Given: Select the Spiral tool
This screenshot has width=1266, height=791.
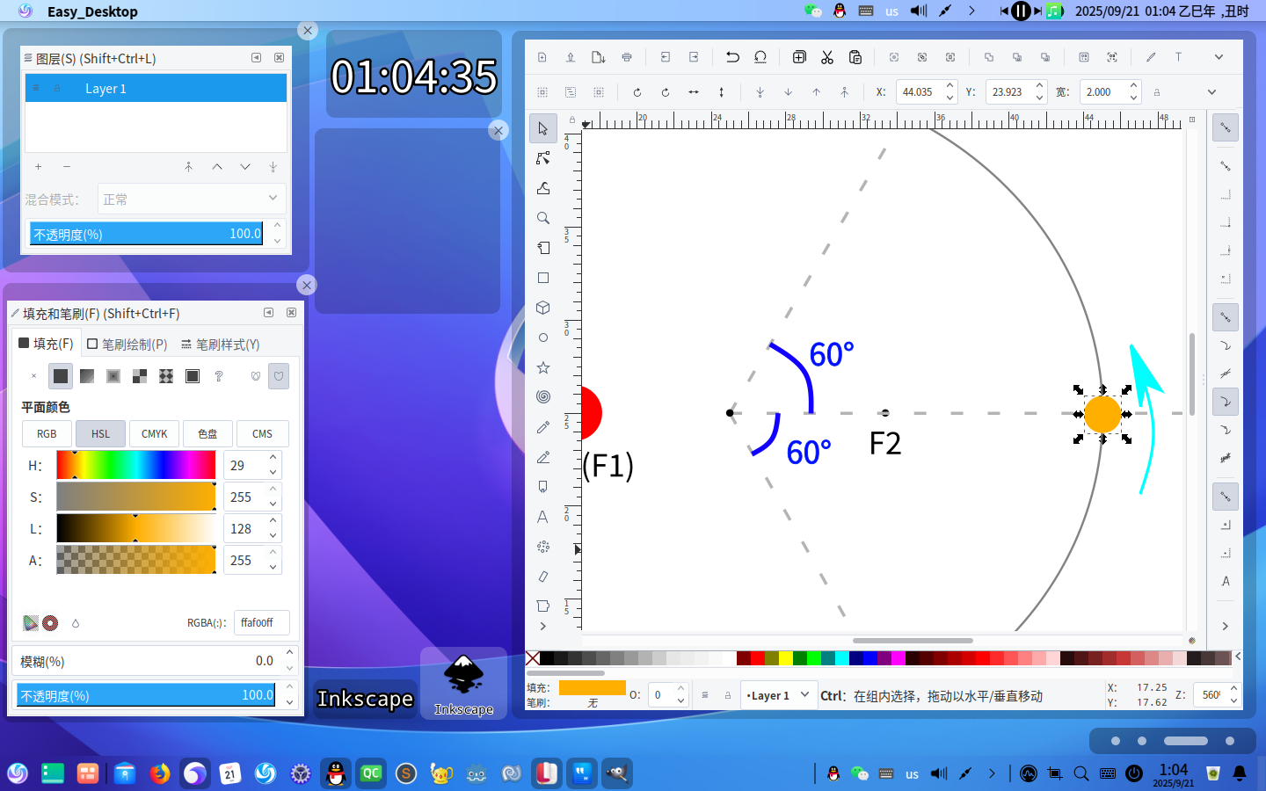Looking at the screenshot, I should (543, 397).
